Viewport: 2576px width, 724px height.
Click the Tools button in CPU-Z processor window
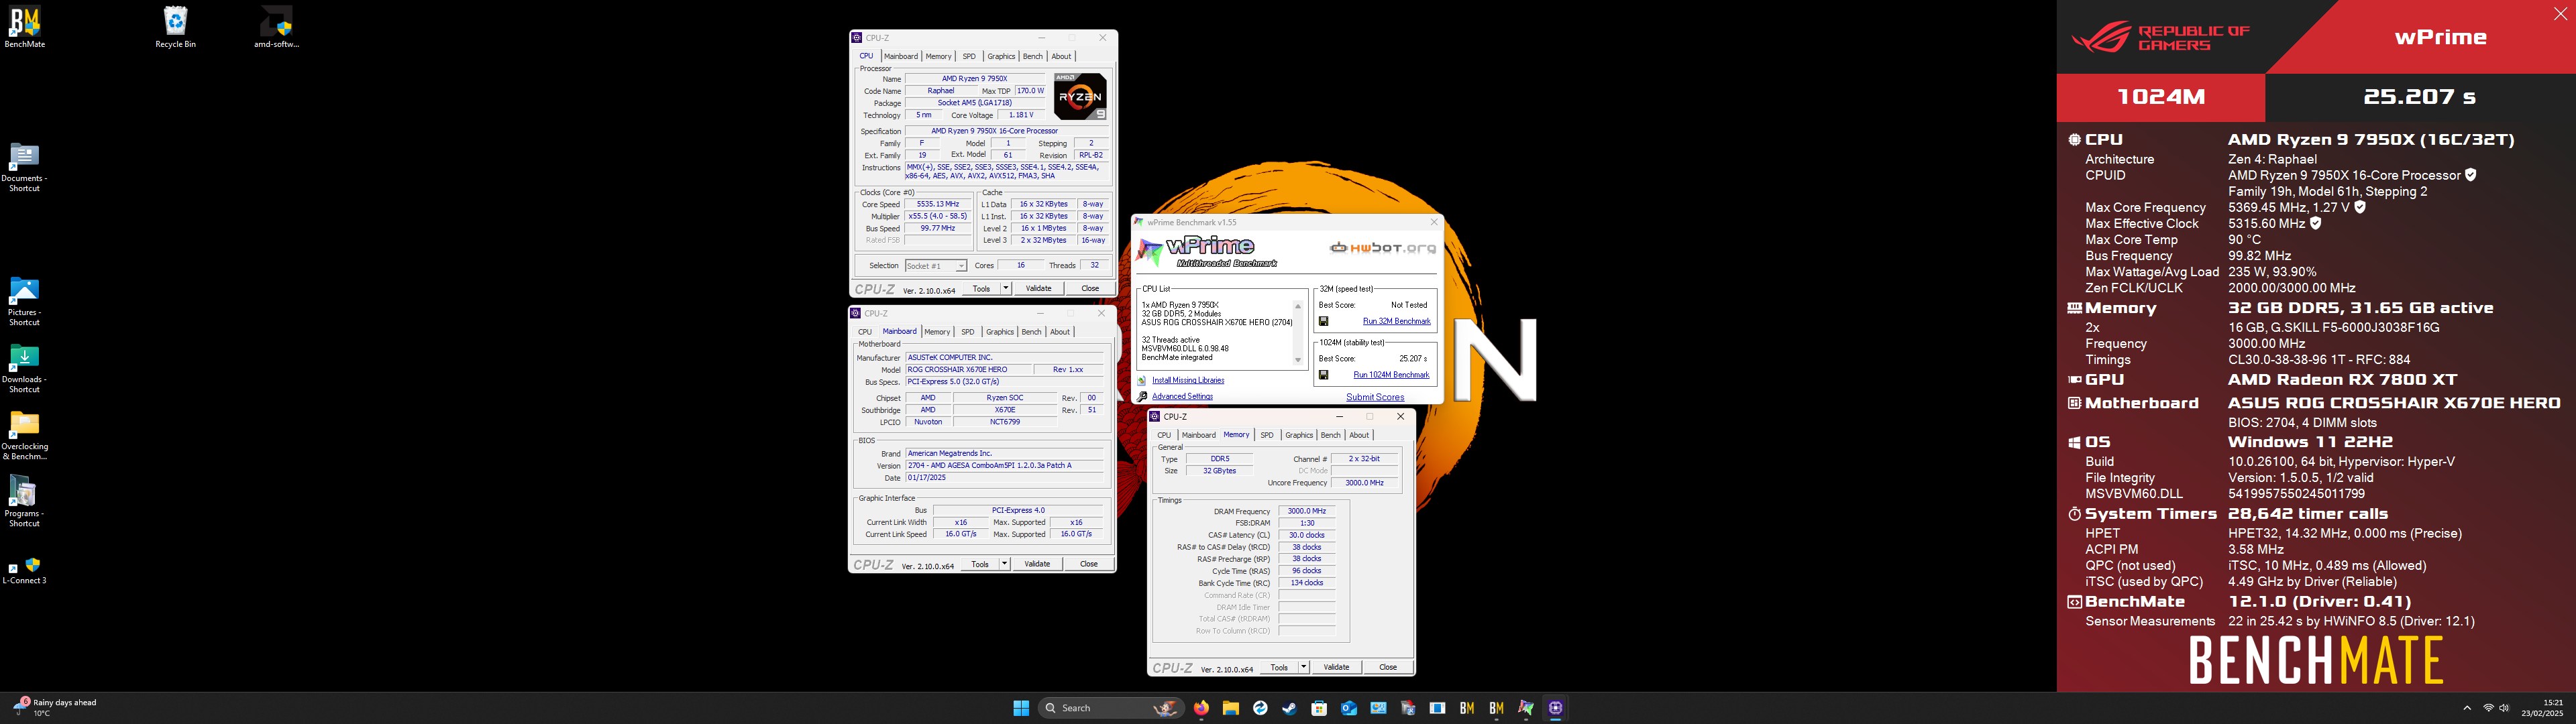(x=981, y=288)
